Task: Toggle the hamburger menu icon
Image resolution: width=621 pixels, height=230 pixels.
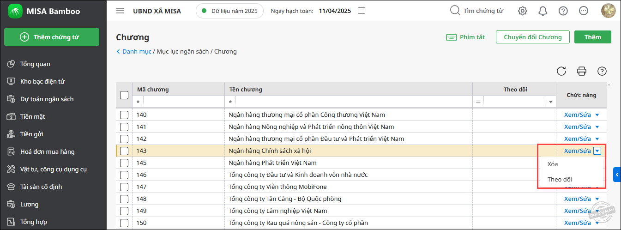Action: click(120, 11)
